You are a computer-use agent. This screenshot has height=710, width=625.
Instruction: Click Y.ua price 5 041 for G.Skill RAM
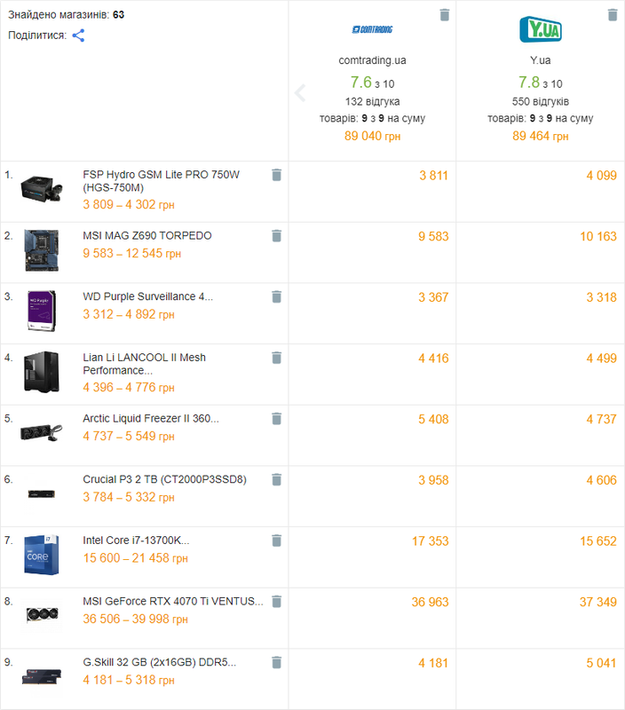click(601, 663)
